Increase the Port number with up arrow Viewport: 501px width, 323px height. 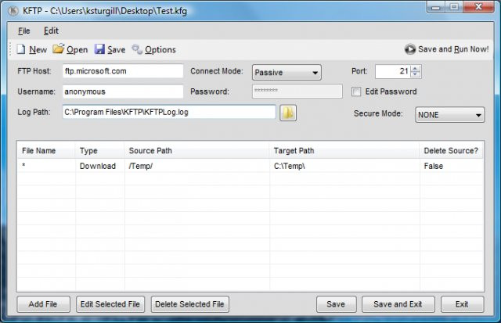(415, 68)
